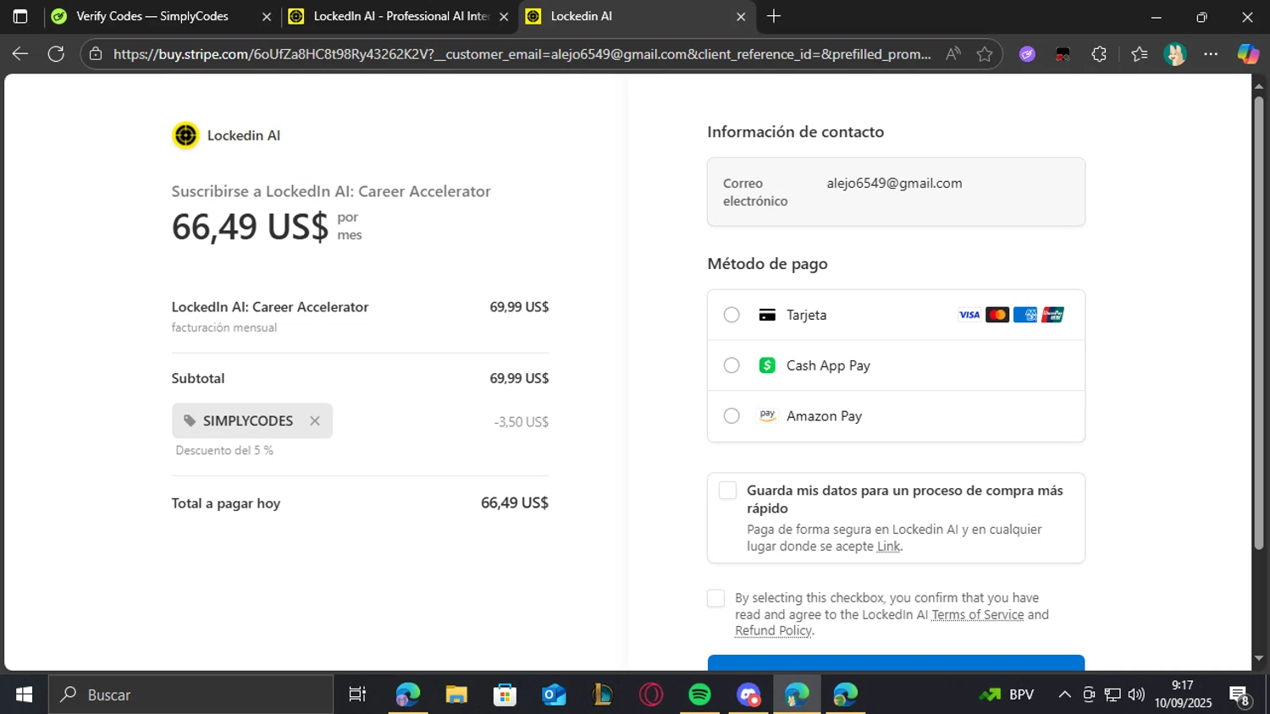Remove the SIMPLYCODES promo code

(x=315, y=420)
